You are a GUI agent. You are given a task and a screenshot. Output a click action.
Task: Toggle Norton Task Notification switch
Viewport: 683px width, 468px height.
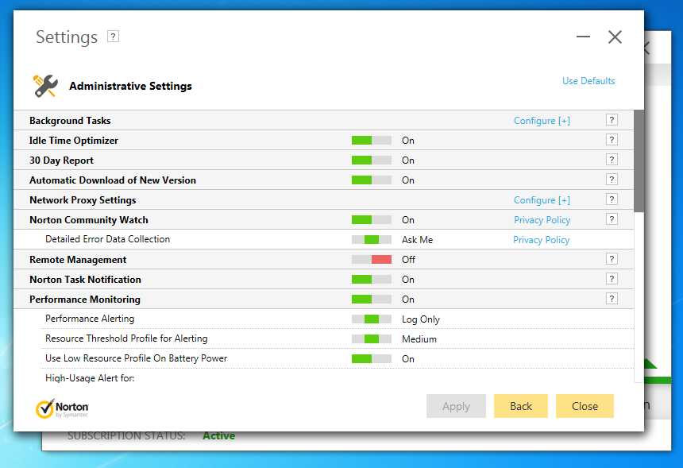[372, 280]
